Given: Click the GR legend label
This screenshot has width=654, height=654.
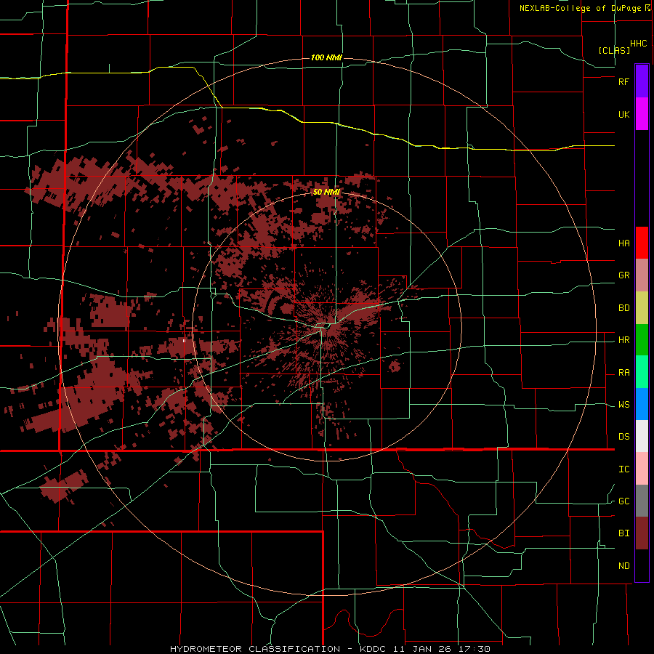Looking at the screenshot, I should [x=623, y=275].
